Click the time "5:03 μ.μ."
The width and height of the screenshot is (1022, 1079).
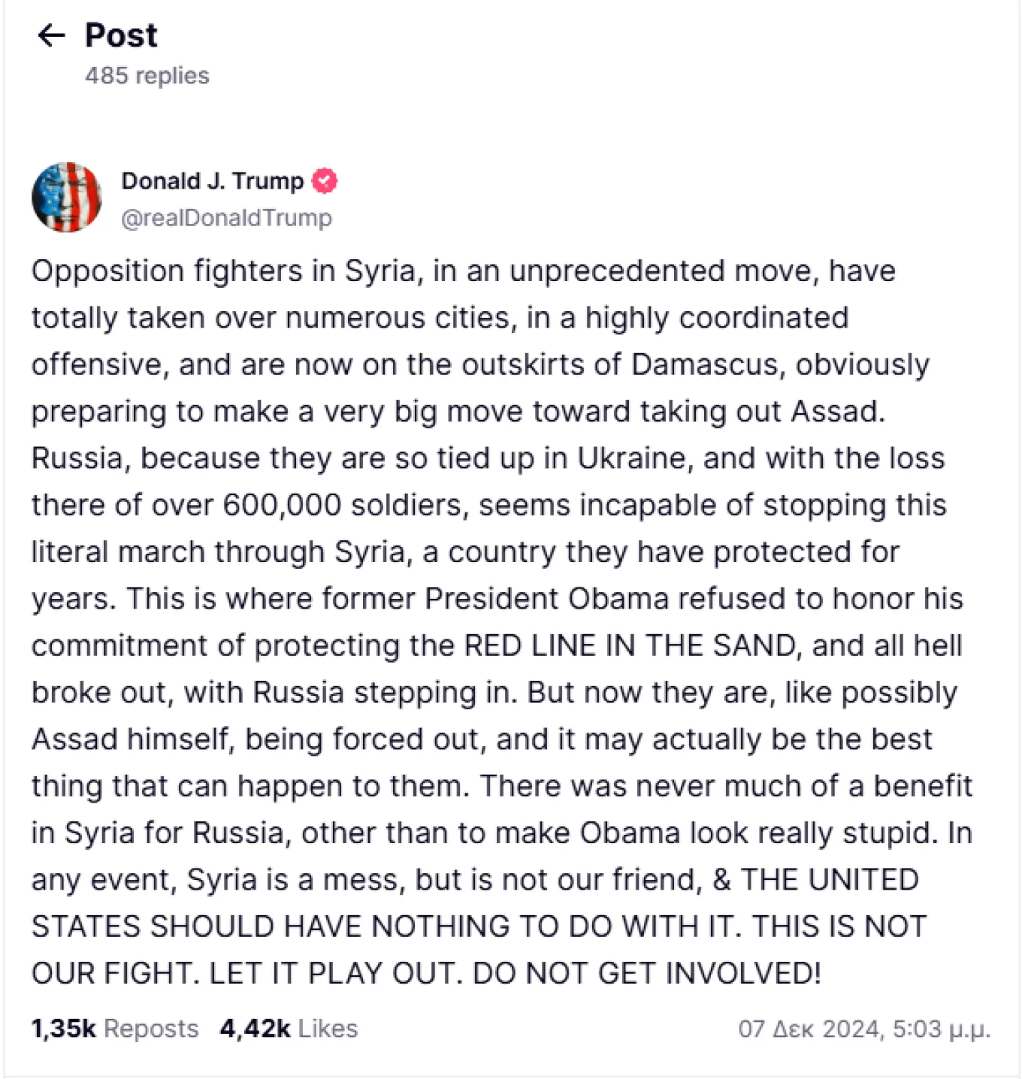[x=942, y=1028]
